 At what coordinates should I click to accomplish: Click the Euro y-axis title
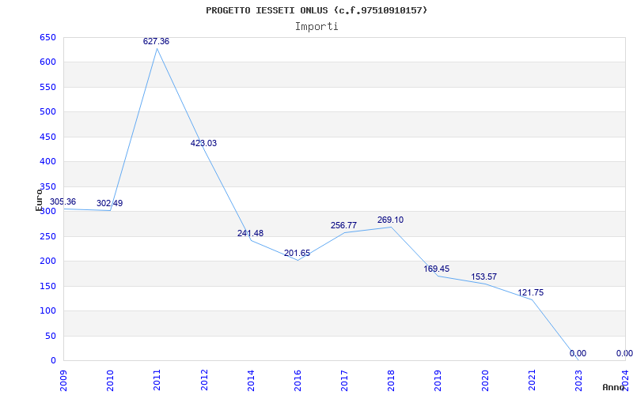coord(39,200)
